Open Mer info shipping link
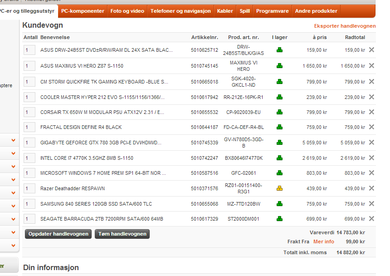Image resolution: width=390 pixels, height=276 pixels. click(324, 241)
